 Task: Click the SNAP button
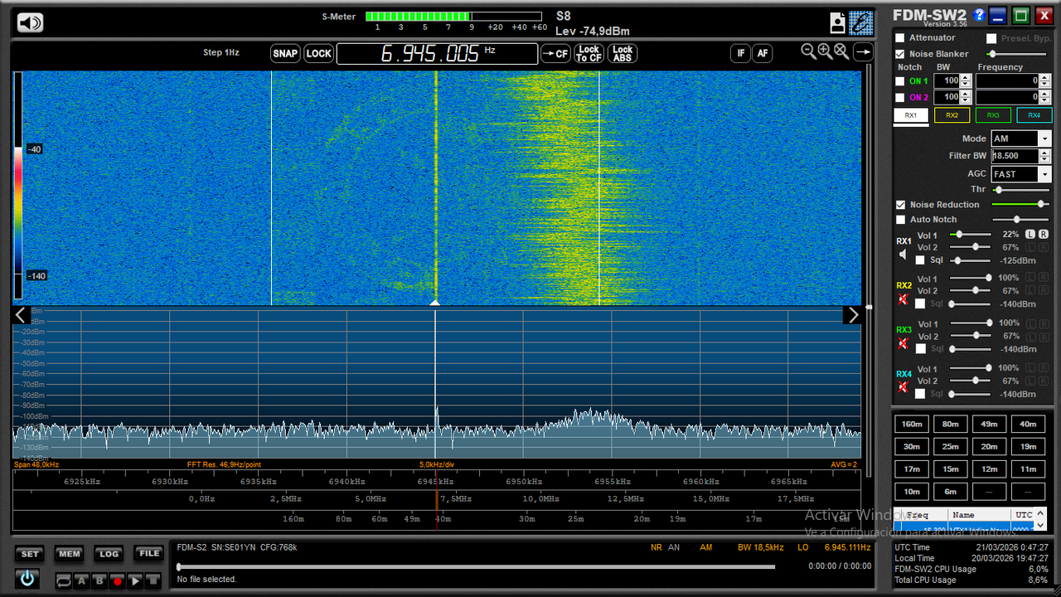pos(285,54)
